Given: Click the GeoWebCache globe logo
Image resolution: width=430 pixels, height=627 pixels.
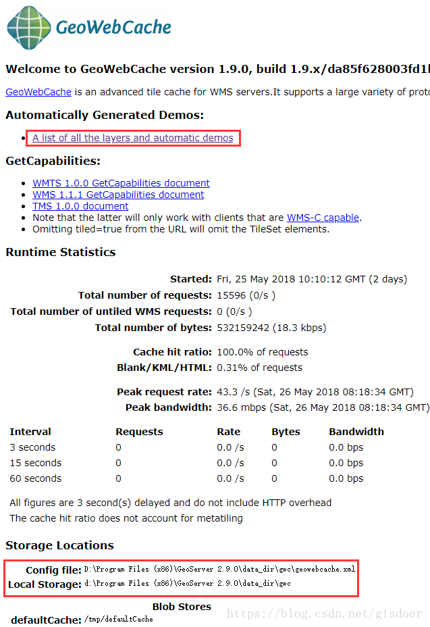Looking at the screenshot, I should coord(29,28).
